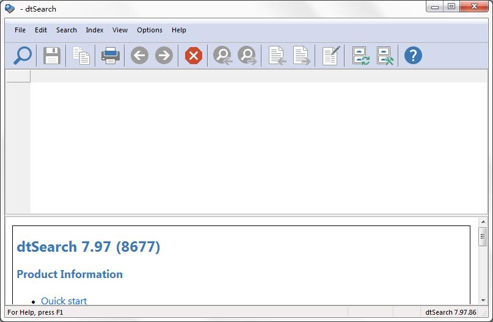Click the Print icon
The image size is (493, 322).
111,56
